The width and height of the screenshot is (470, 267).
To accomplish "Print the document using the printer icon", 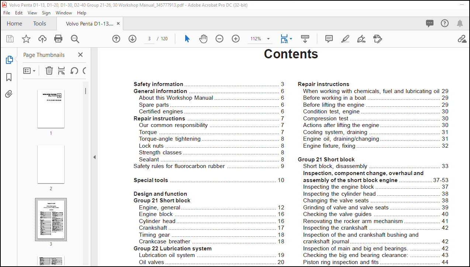I will (x=58, y=39).
